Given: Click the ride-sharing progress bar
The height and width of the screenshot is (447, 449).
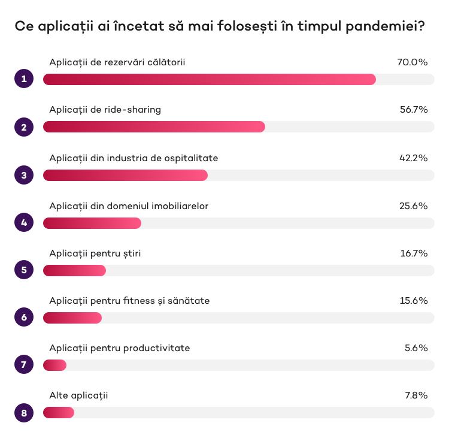Looking at the screenshot, I should [238, 126].
